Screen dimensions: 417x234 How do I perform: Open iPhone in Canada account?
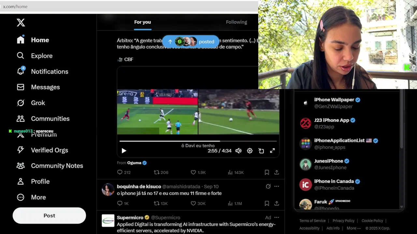tap(347, 185)
